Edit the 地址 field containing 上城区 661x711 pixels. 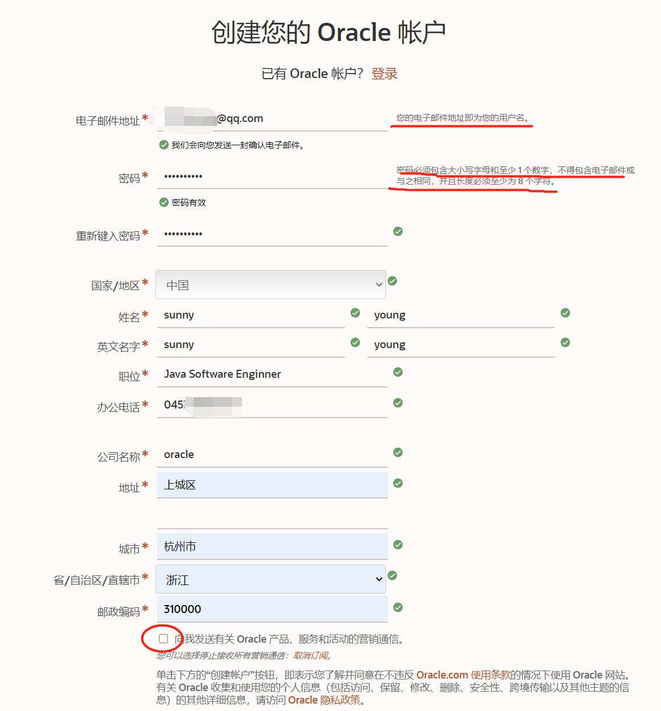click(272, 485)
